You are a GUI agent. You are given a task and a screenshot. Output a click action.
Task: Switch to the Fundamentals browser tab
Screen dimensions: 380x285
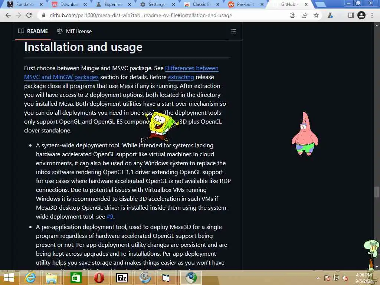pyautogui.click(x=24, y=4)
